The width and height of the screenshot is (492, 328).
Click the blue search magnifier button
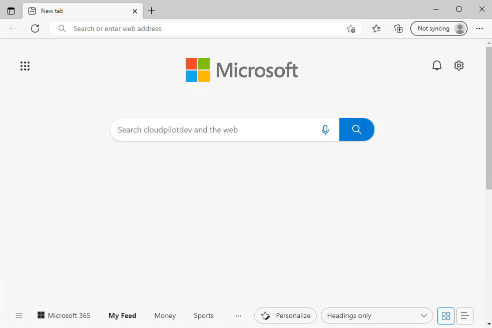click(x=357, y=129)
